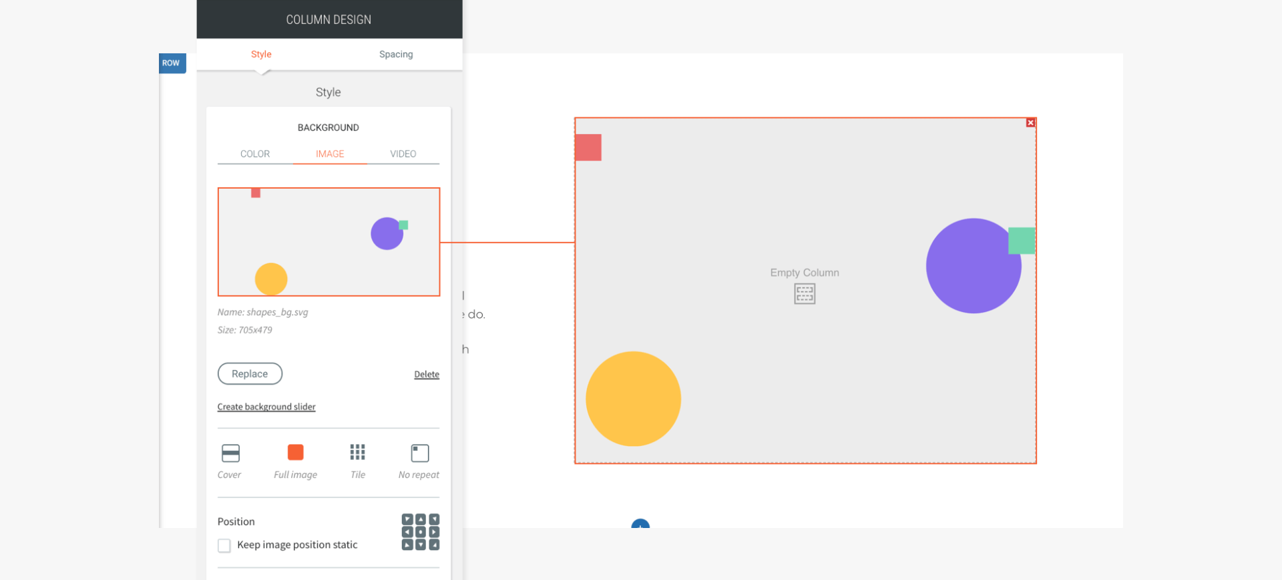
Task: Switch background type to COLOR
Action: click(x=255, y=154)
